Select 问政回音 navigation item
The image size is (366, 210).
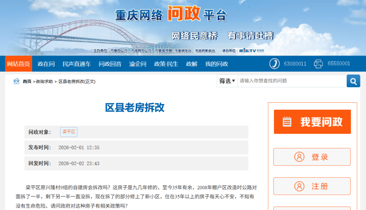click(x=110, y=64)
